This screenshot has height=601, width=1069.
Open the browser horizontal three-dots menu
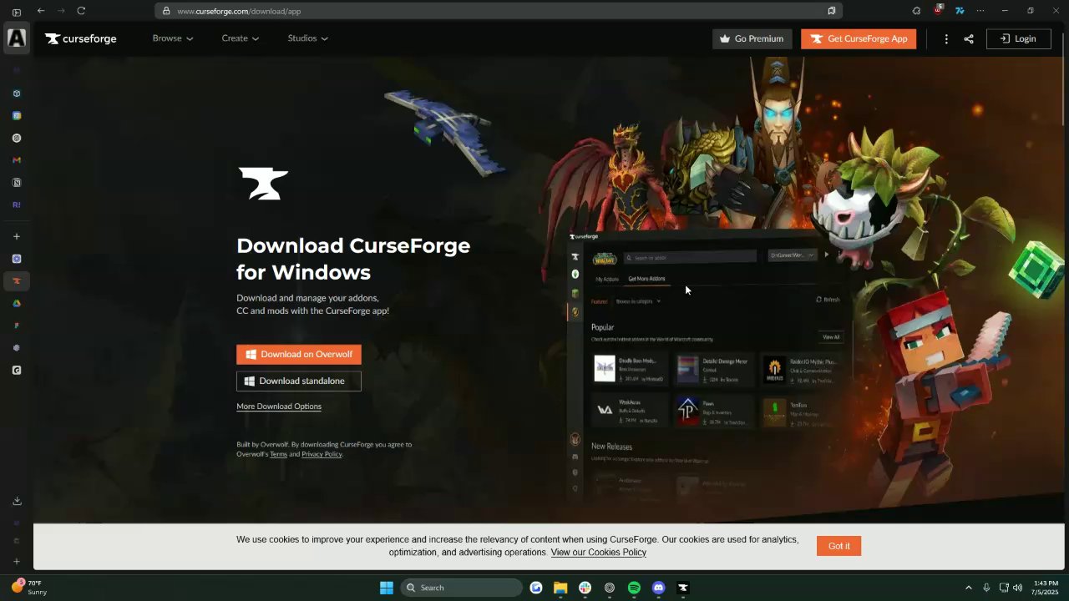980,11
